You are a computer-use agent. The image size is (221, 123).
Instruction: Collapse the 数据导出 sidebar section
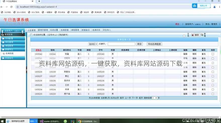13,49
